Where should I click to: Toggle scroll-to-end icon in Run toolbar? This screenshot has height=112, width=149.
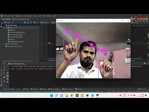[x=7, y=76]
